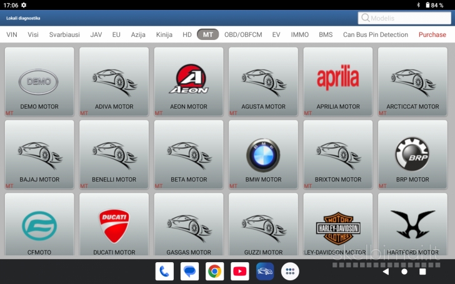This screenshot has height=284, width=455.
Task: Open YouTube from the taskbar
Action: pyautogui.click(x=240, y=271)
